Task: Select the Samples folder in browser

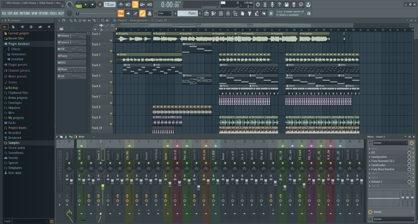Action: [14, 143]
